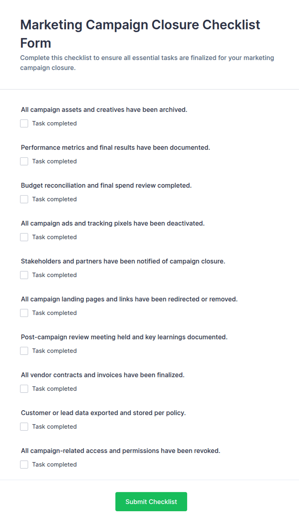Select the checkbox for vendor contracts finalized
The height and width of the screenshot is (527, 299).
[x=24, y=389]
